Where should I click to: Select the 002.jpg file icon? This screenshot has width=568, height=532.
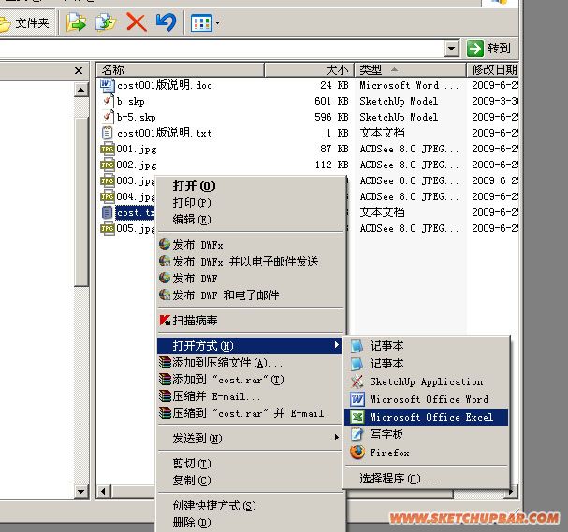click(x=108, y=165)
